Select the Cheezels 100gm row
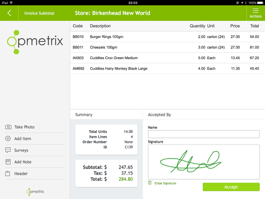This screenshot has height=199, width=265. (x=168, y=47)
